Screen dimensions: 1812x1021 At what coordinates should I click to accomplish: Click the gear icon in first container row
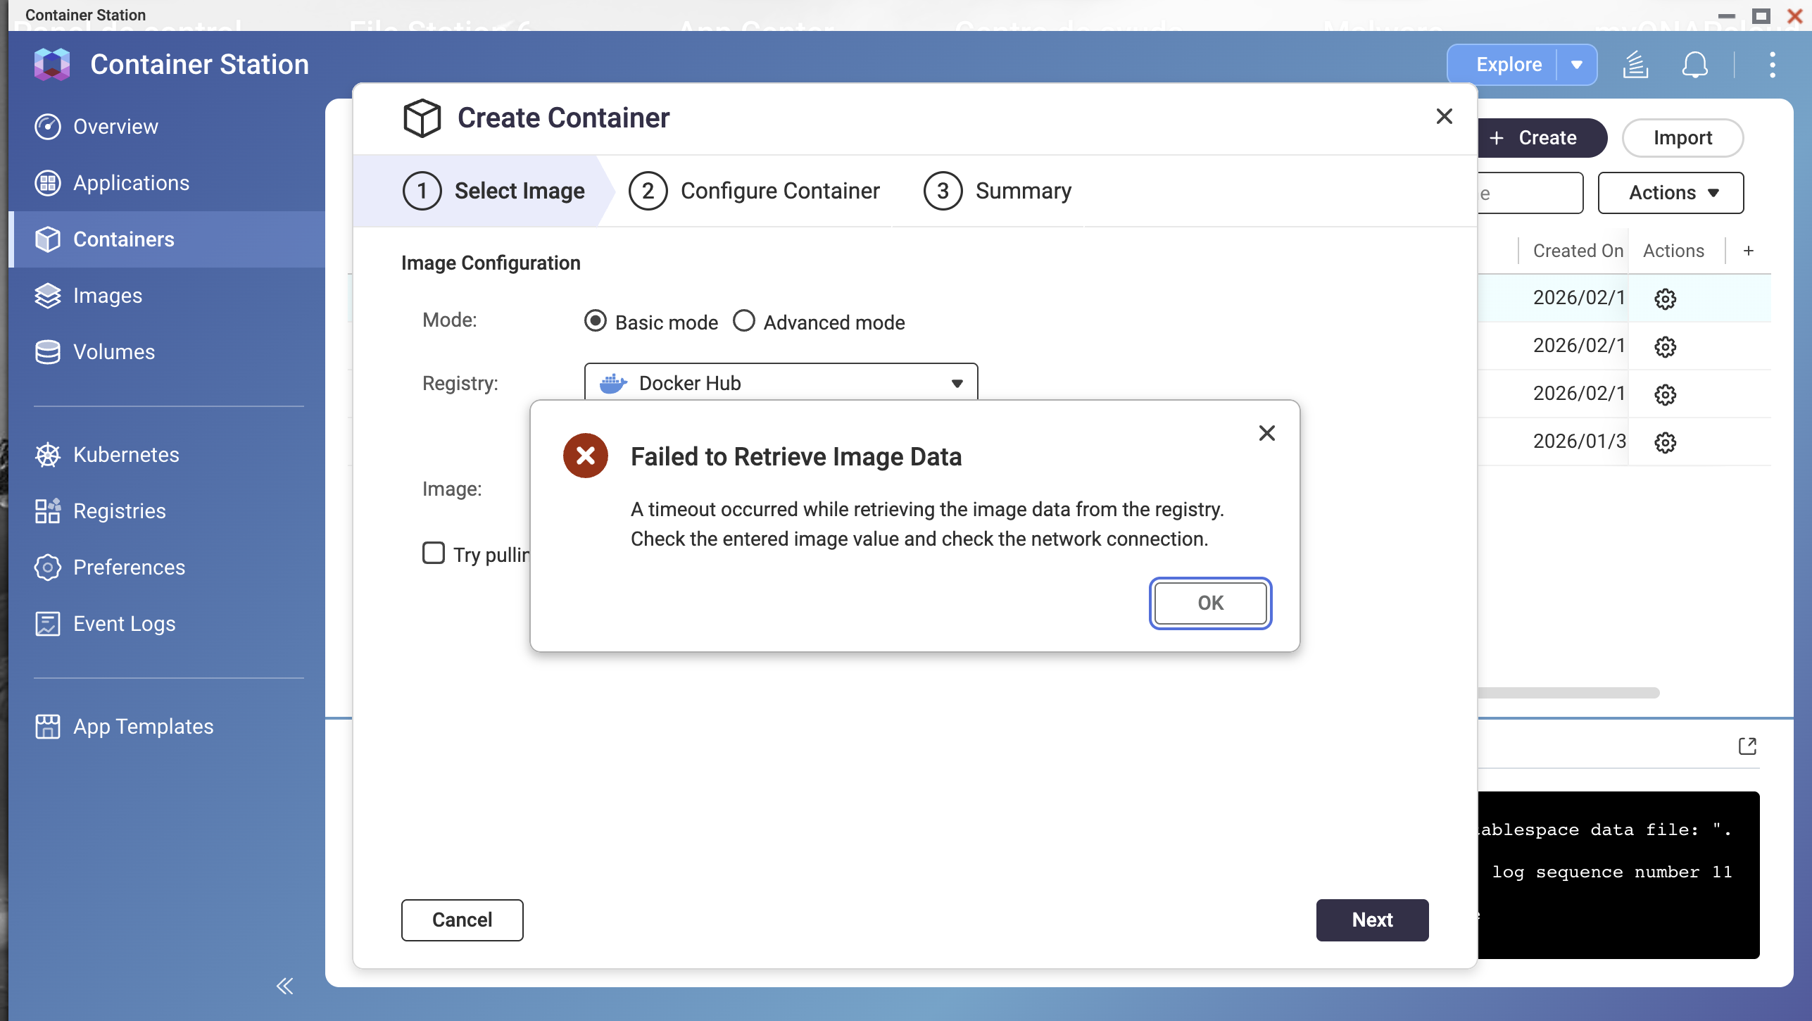[1665, 299]
